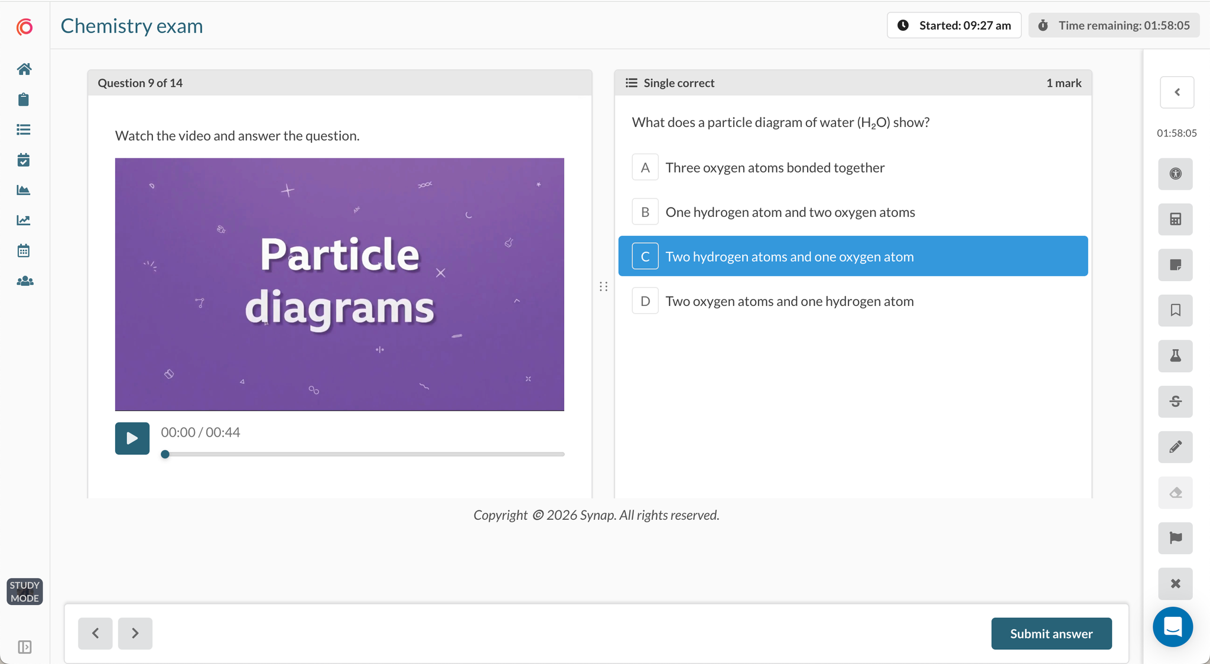Select the pencil highlighter tool
Screen dimensions: 1210x664
point(1175,447)
